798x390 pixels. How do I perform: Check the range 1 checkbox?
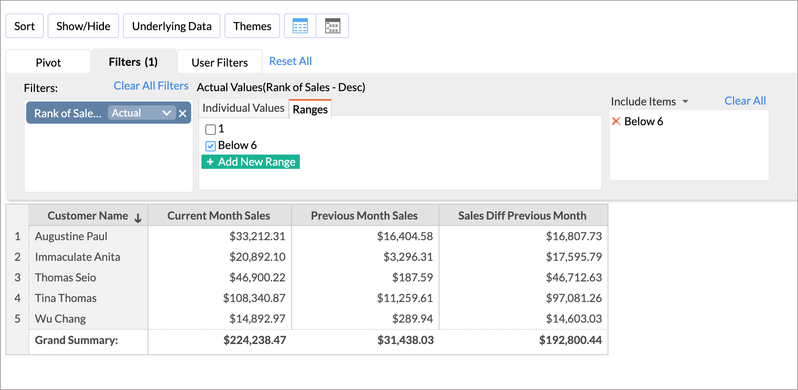click(x=211, y=129)
